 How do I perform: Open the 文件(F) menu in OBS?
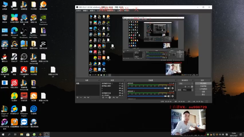(78, 11)
